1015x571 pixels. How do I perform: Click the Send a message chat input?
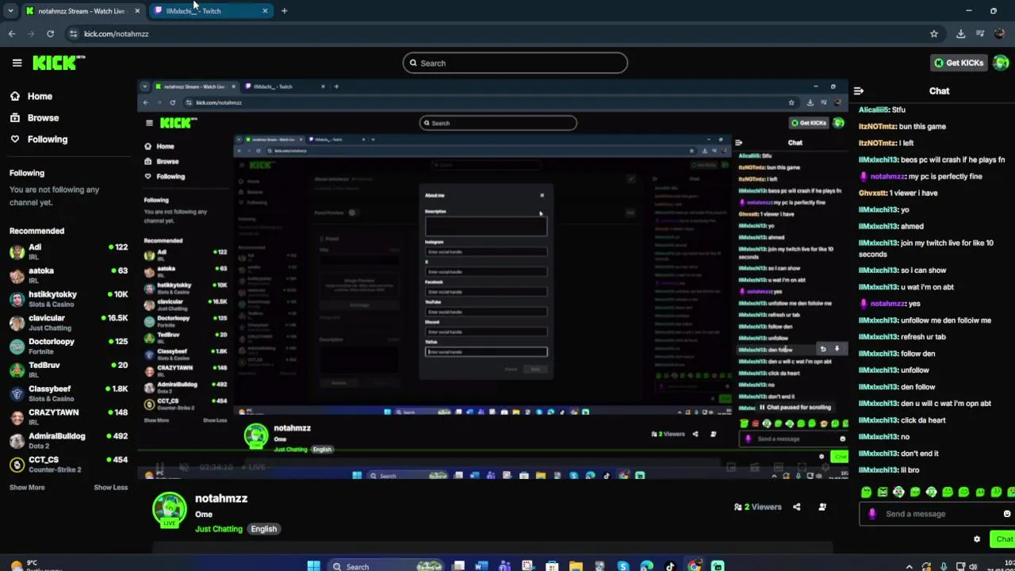coord(936,514)
